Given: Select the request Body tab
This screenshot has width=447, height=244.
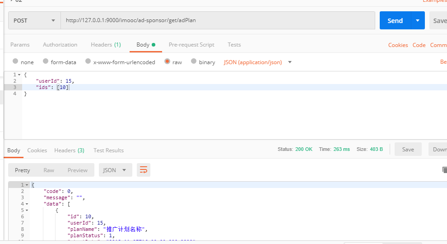Looking at the screenshot, I should [146, 45].
